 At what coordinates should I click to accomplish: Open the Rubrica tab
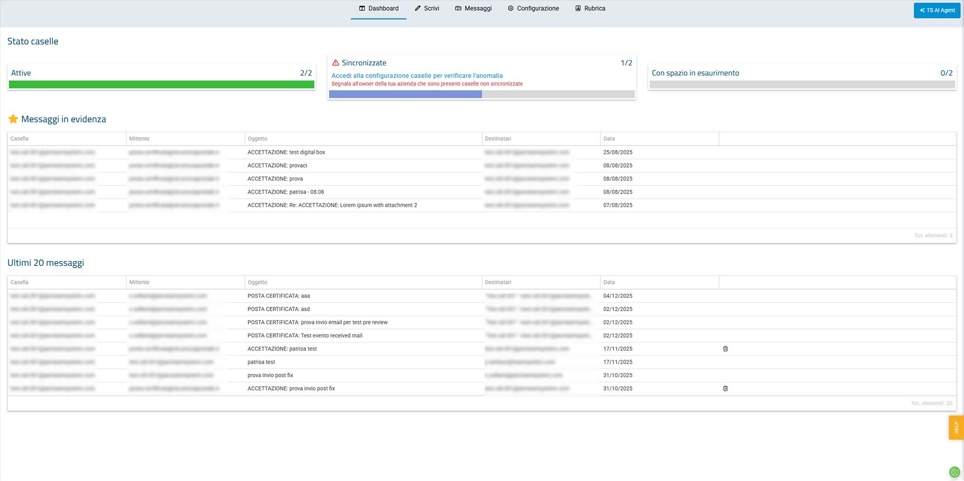[x=590, y=9]
